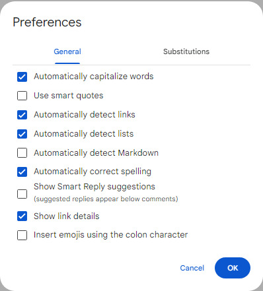The image size is (263, 291).
Task: Enable the Use smart quotes checkbox
Action: [22, 96]
